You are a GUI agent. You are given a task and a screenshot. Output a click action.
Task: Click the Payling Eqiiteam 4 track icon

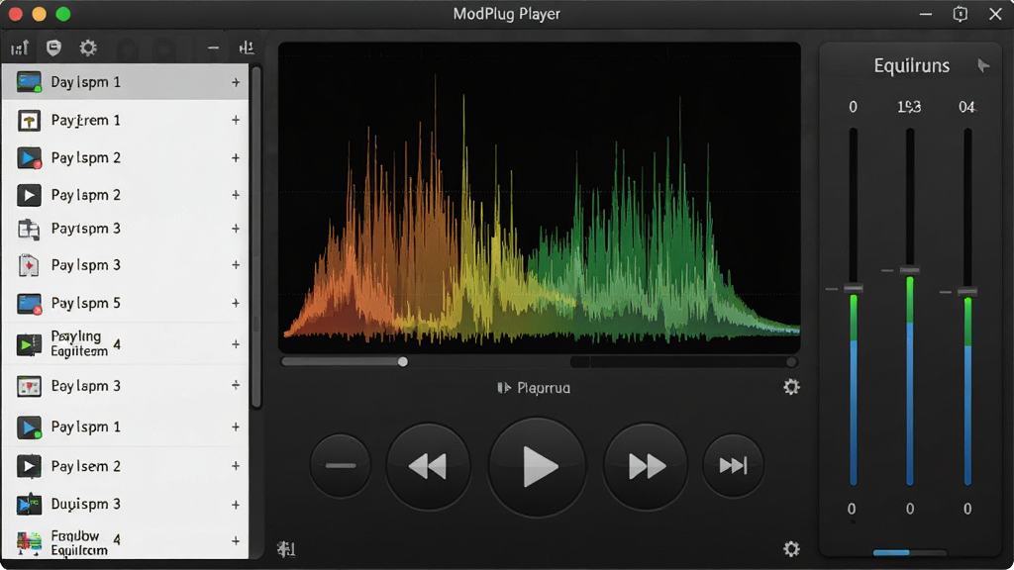[x=29, y=344]
